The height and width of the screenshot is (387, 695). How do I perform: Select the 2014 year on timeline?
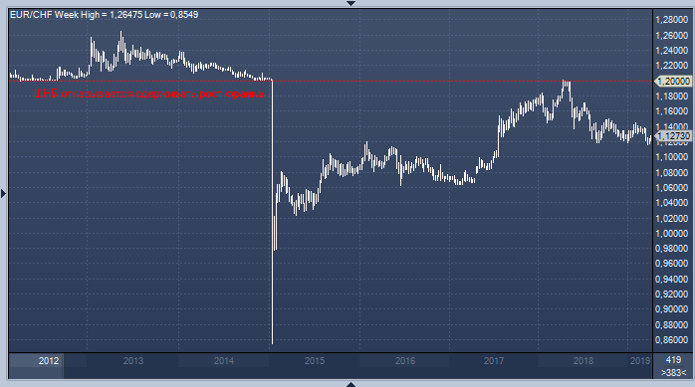[223, 361]
